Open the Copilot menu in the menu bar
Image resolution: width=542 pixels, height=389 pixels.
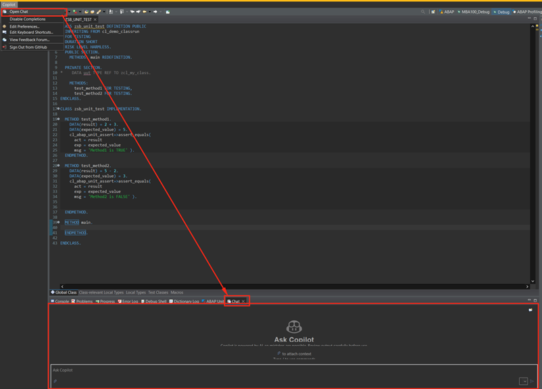tap(9, 5)
